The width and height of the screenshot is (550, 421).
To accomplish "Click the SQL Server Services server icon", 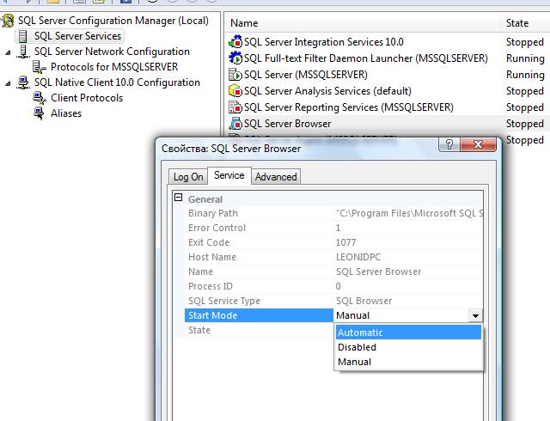I will tap(22, 36).
